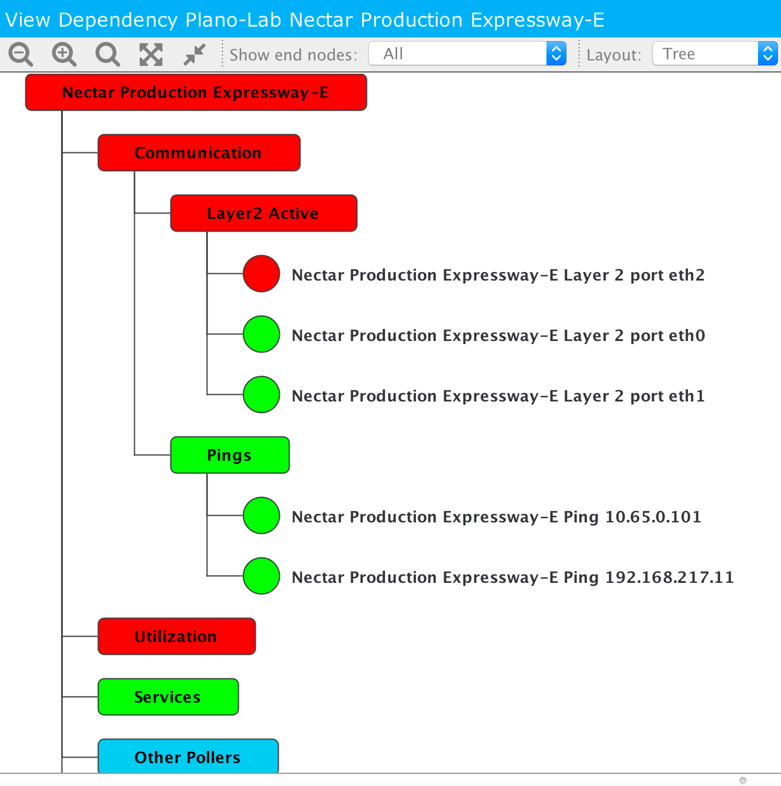Open the Layout Tree dropdown
The height and width of the screenshot is (786, 781).
coord(715,54)
